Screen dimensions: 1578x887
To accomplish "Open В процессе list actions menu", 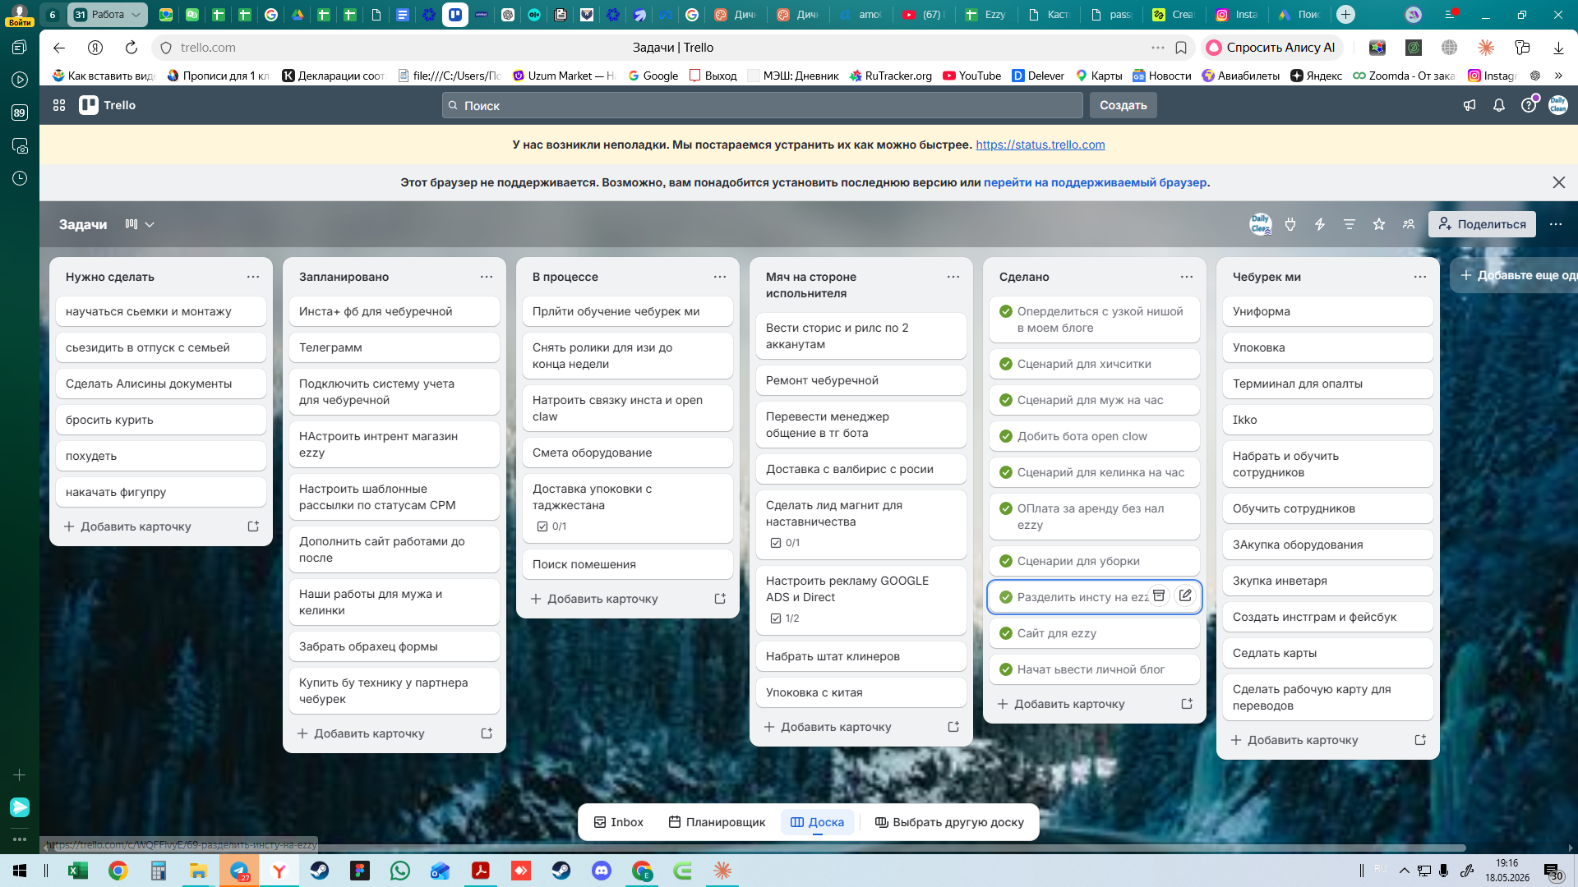I will (720, 277).
